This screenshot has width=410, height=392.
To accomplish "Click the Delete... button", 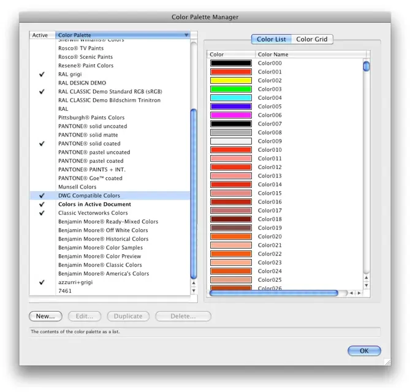I will click(x=183, y=316).
